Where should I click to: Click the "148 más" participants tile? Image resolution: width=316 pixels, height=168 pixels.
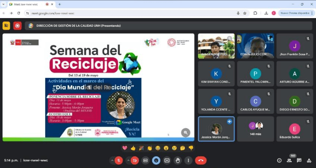tap(255, 129)
